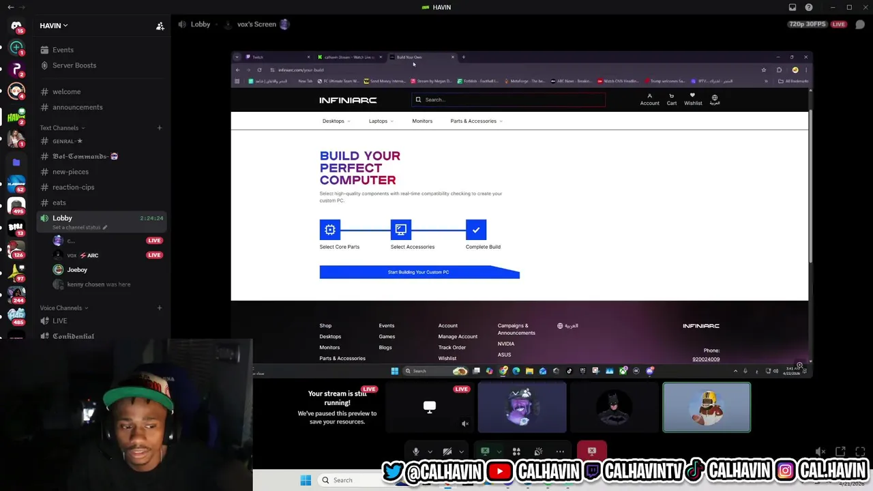Screen dimensions: 873x491
Task: Open soundboard icon in call controls
Action: point(538,451)
